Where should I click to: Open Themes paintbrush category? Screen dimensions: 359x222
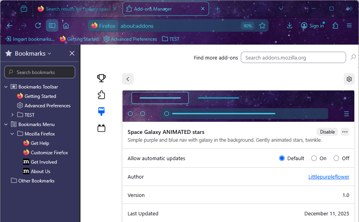101,112
